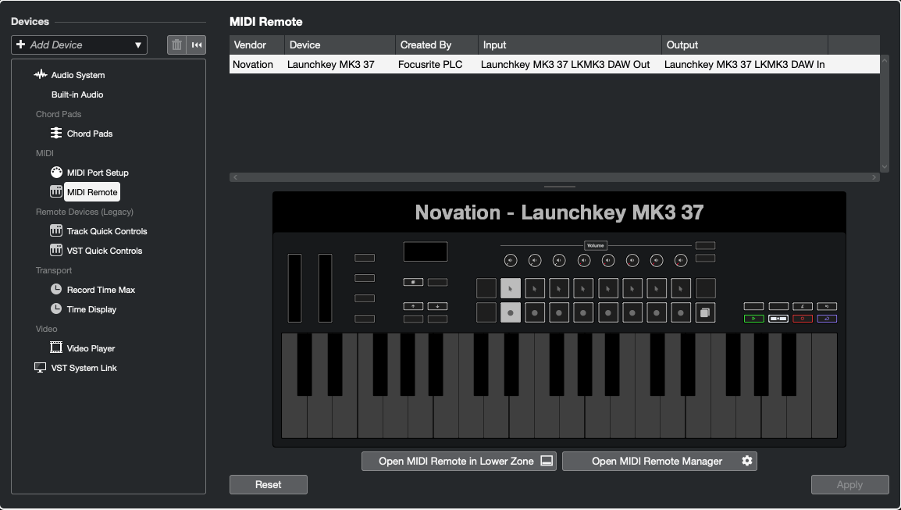Sort by the Vendor column header

coord(257,45)
